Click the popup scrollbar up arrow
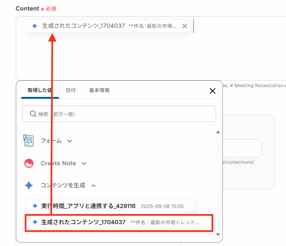 pos(218,132)
